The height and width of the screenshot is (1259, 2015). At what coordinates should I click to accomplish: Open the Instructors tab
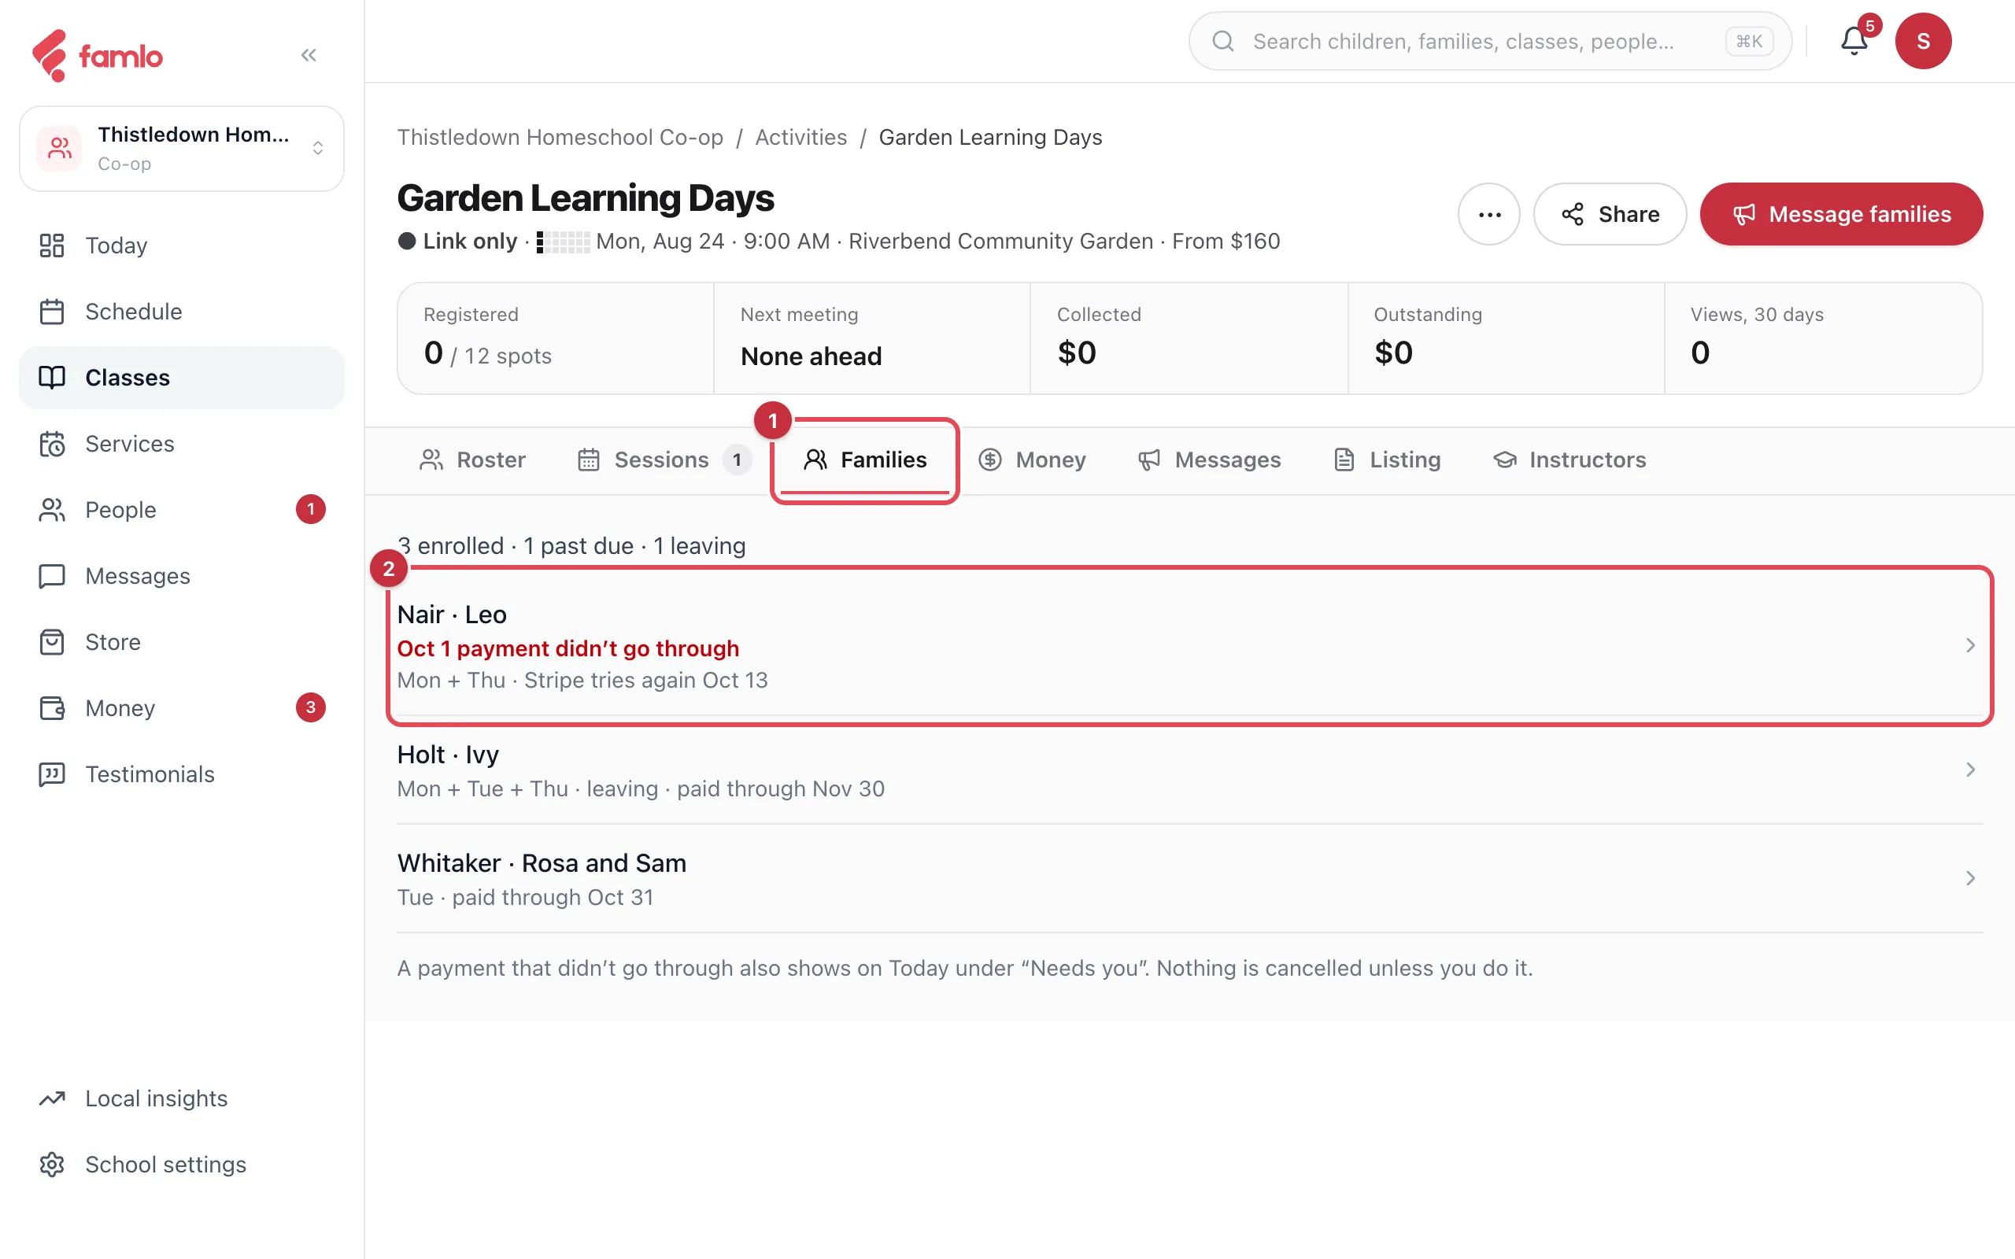pyautogui.click(x=1569, y=460)
